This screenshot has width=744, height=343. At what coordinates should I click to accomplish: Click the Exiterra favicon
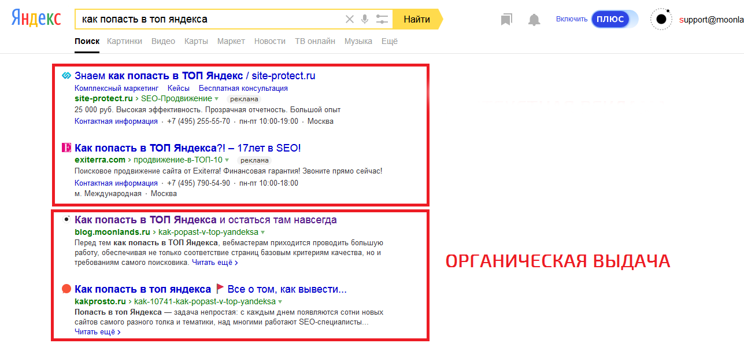[x=66, y=148]
